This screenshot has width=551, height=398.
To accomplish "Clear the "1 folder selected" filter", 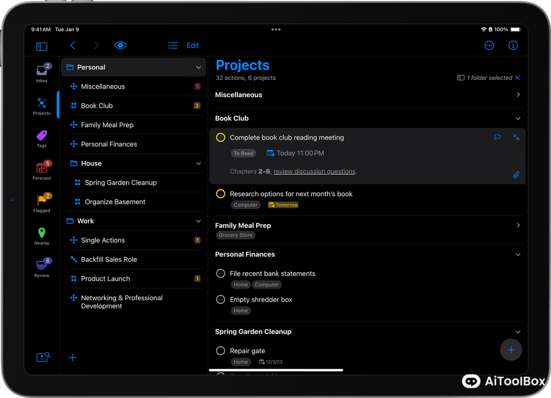I will [517, 78].
